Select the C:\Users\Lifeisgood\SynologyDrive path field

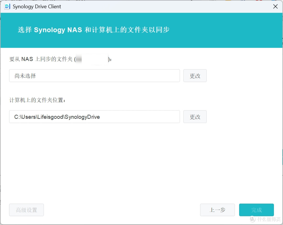94,117
